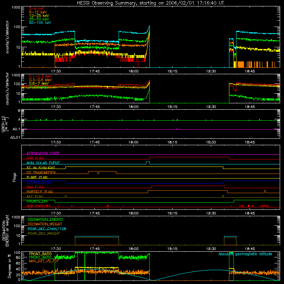Click the NON_SOLAR_EVENT flag label

43,163
